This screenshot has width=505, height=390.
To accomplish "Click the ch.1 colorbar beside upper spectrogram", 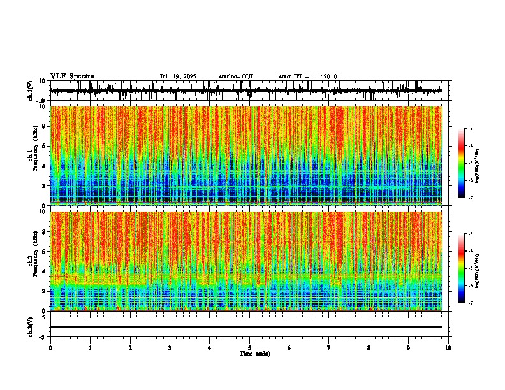I will 461,163.
